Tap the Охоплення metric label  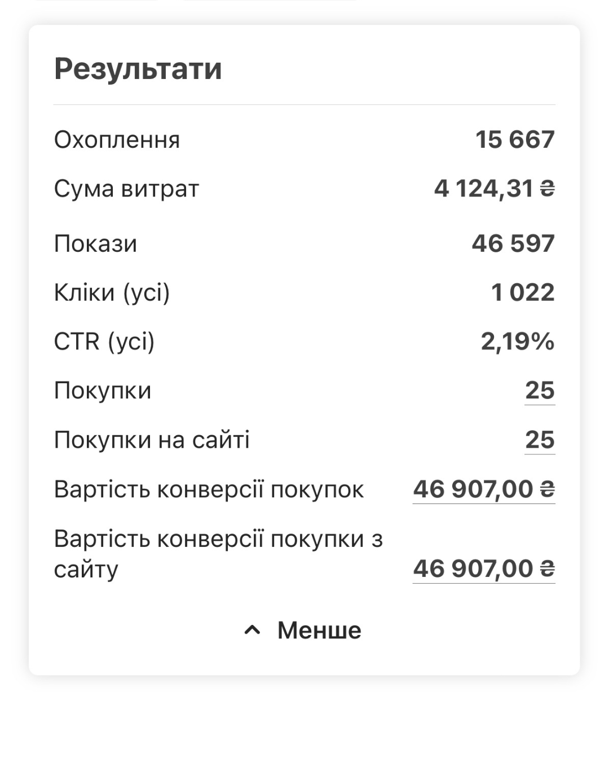tap(117, 140)
